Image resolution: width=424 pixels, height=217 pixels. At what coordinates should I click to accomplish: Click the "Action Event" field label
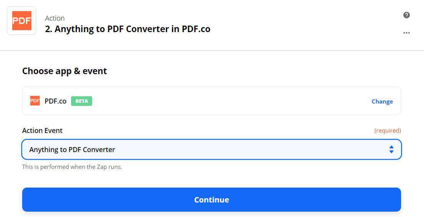[x=42, y=131]
